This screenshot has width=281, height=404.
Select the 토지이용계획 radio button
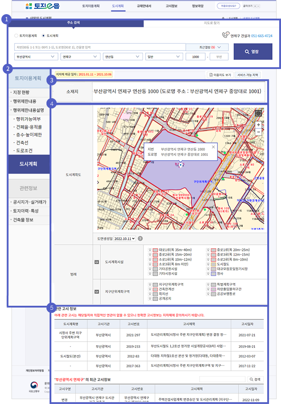[x=16, y=35]
